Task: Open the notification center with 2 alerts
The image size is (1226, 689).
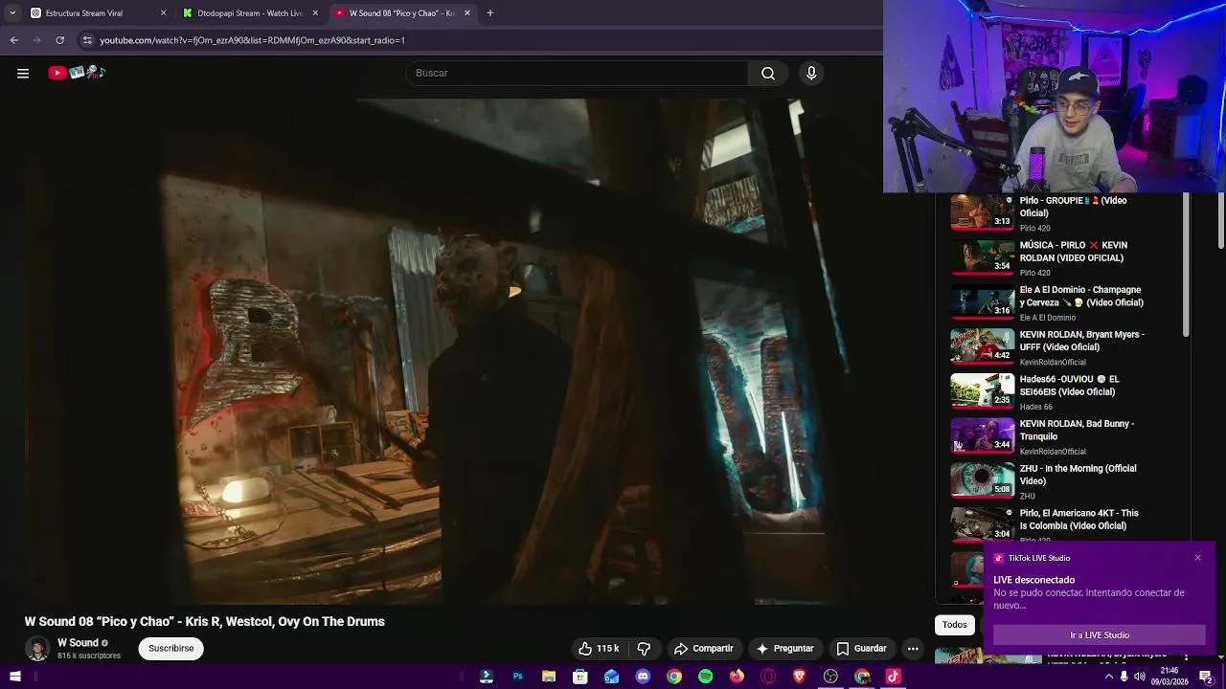Action: click(1208, 677)
